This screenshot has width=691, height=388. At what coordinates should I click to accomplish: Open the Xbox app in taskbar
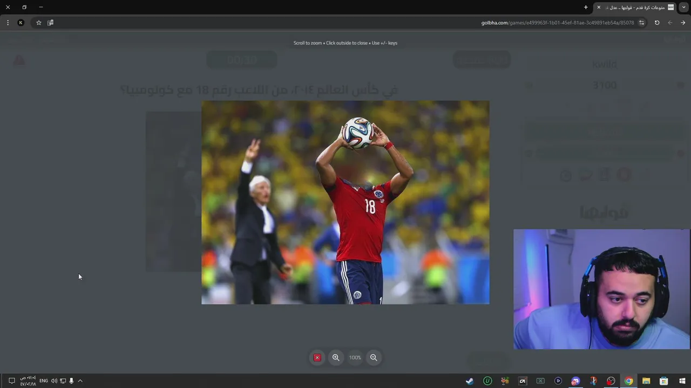point(540,381)
